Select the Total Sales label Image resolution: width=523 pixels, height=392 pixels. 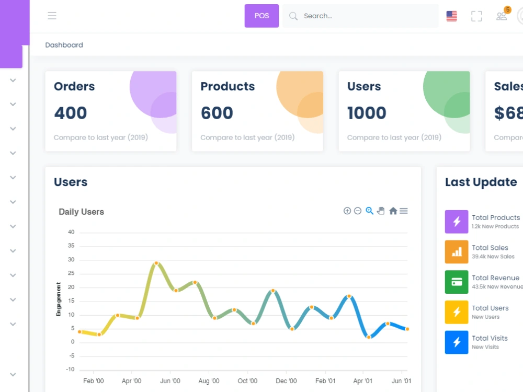[490, 248]
